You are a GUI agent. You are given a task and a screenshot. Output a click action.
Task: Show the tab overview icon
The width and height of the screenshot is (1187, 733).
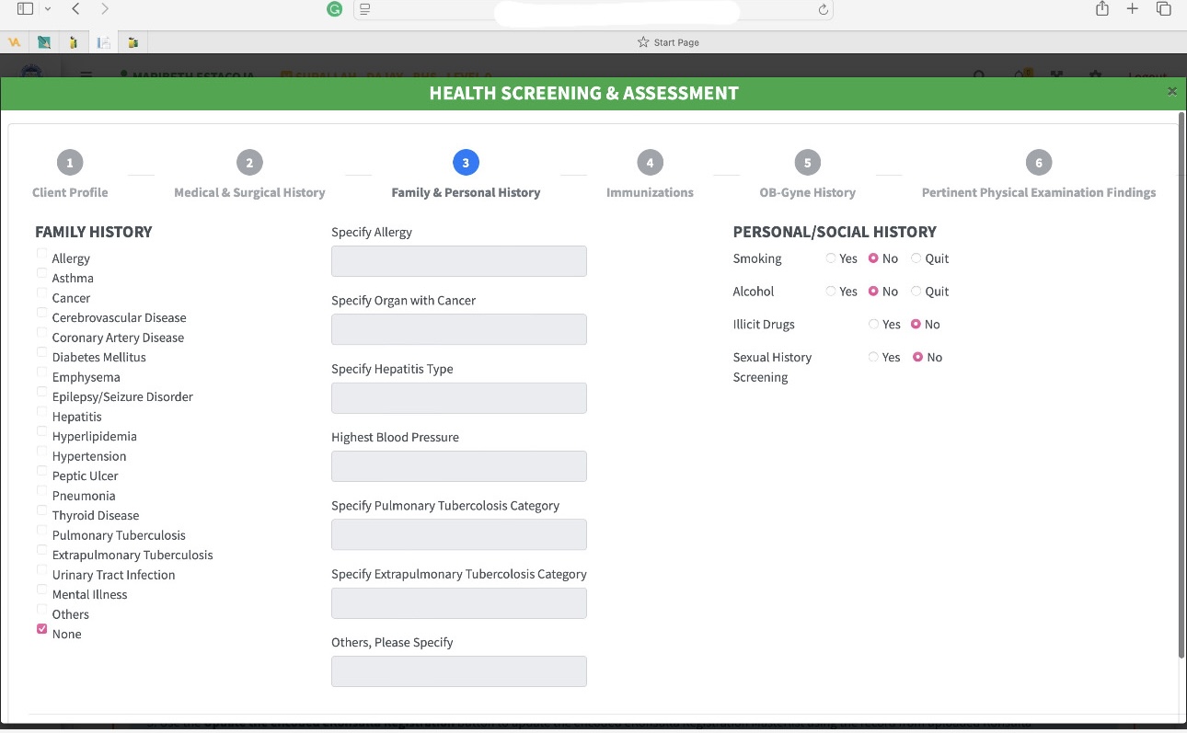[x=1164, y=9]
